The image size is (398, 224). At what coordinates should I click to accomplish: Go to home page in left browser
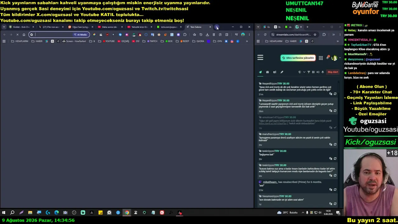24,35
